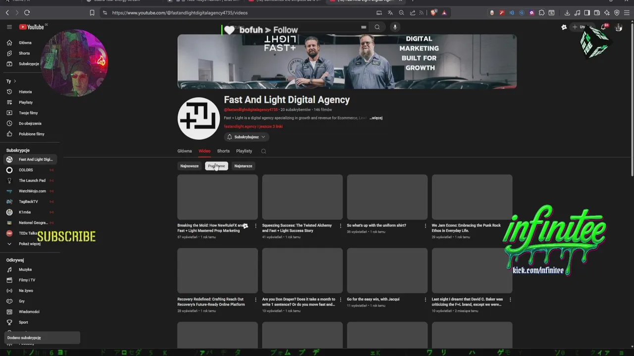Click the browser back arrow

coord(7,13)
